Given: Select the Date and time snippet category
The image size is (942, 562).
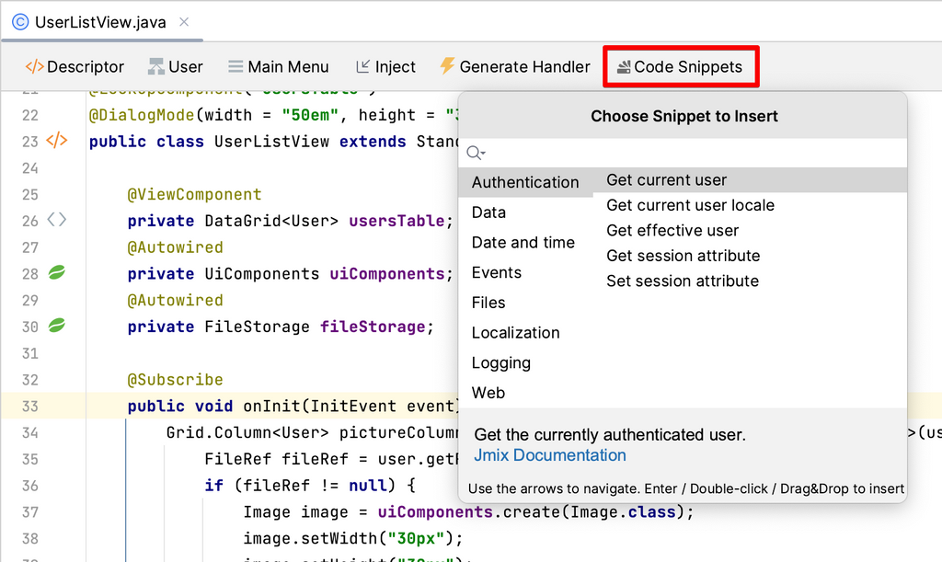Looking at the screenshot, I should [524, 243].
